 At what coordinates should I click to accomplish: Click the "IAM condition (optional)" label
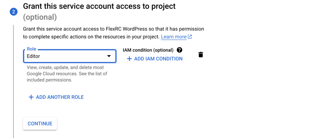148,50
